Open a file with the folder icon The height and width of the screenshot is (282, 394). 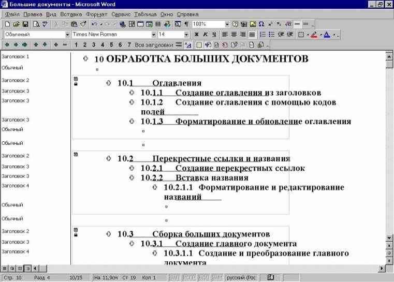(x=16, y=24)
